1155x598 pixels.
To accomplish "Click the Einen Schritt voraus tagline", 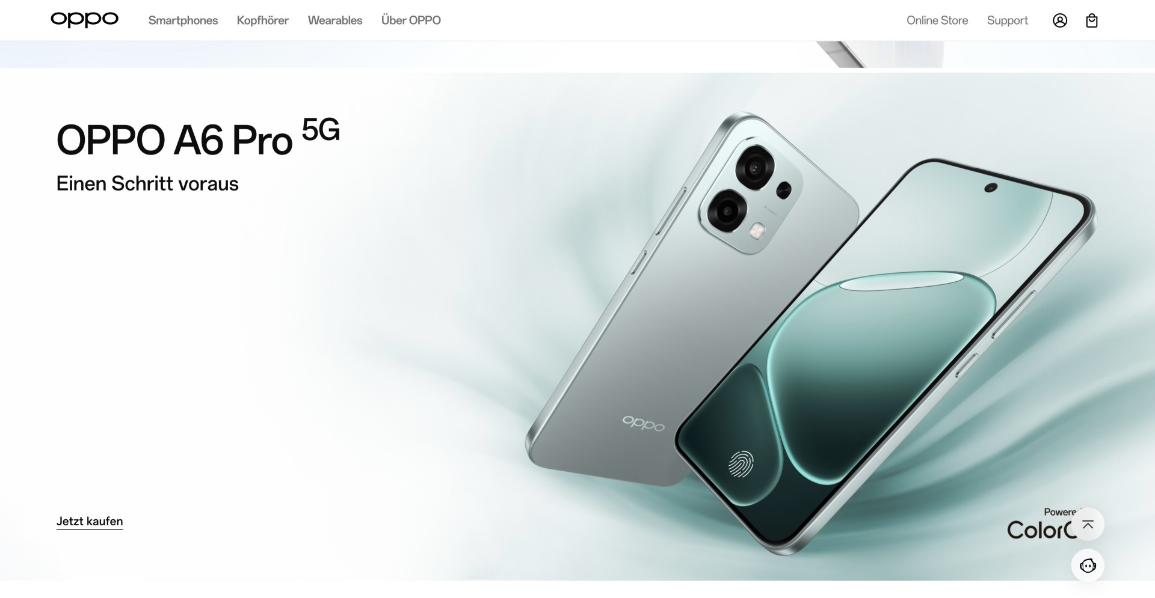I will tap(147, 183).
